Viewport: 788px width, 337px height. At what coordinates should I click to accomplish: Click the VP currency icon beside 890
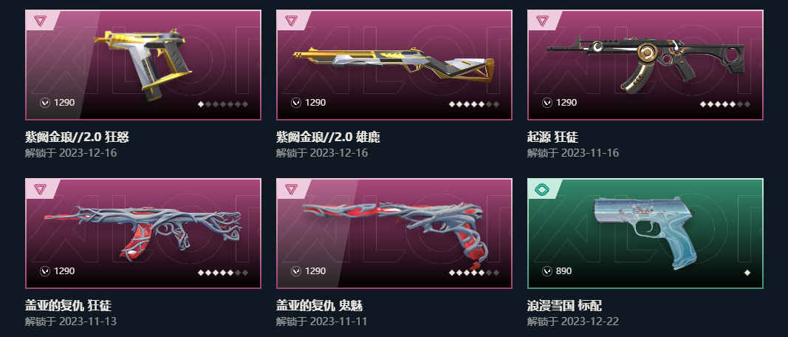pyautogui.click(x=547, y=271)
